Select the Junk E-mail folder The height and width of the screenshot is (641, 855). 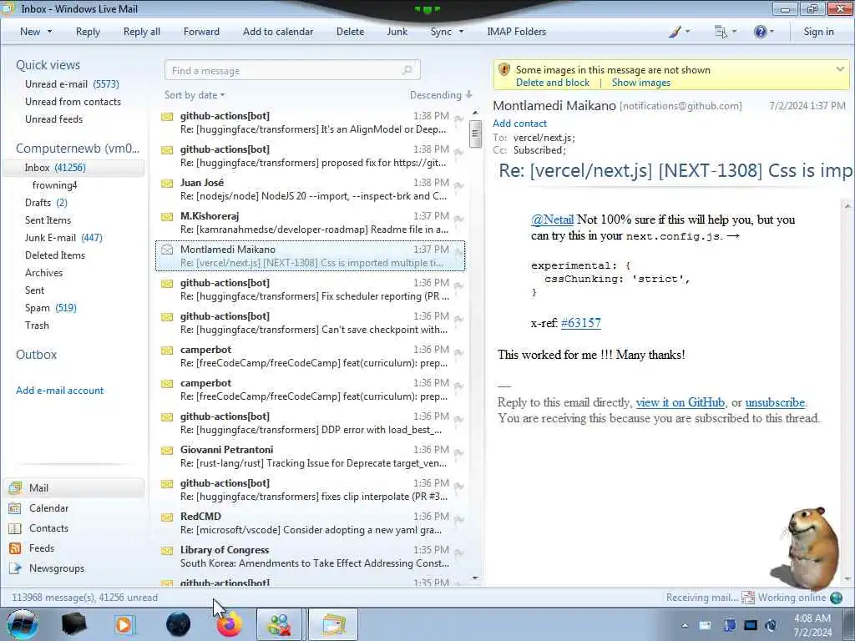tap(63, 238)
